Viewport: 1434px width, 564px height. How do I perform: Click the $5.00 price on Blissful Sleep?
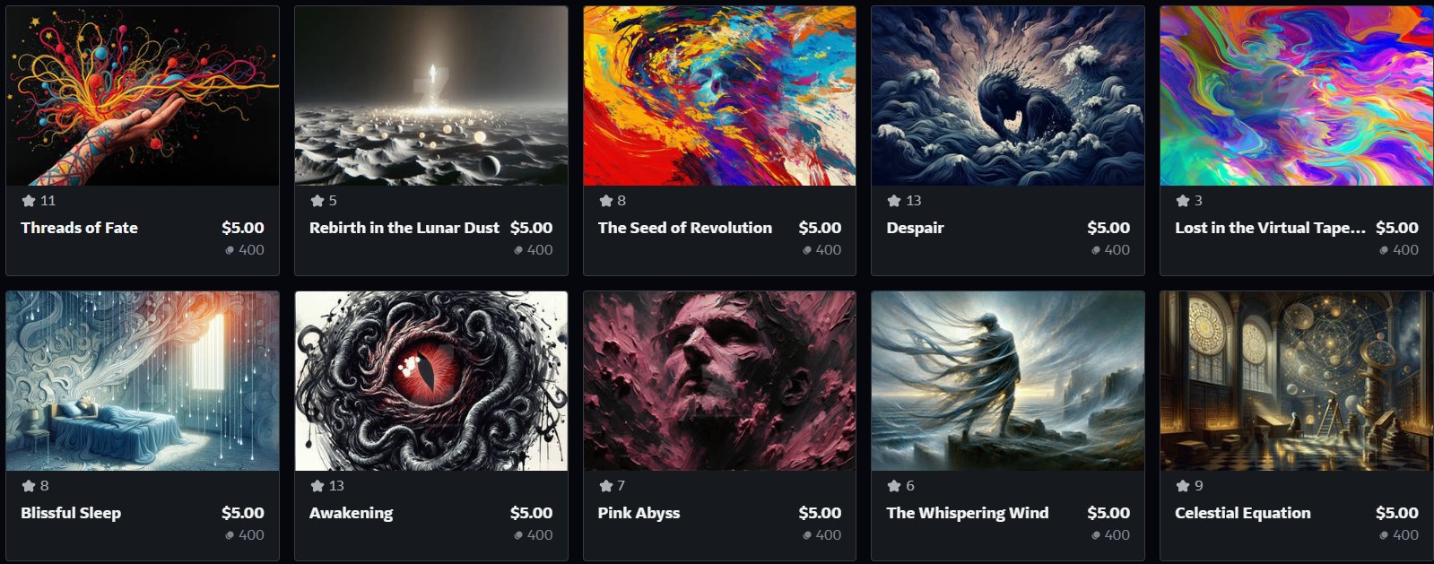[243, 513]
